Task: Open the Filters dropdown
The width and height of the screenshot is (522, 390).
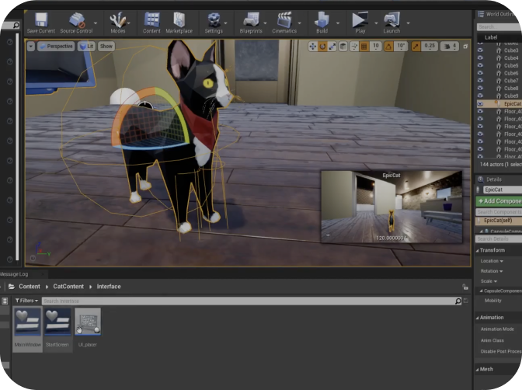Action: 26,301
